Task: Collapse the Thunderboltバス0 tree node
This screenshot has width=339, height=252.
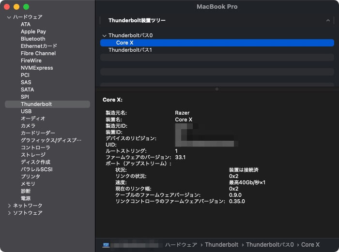Action: (x=105, y=36)
